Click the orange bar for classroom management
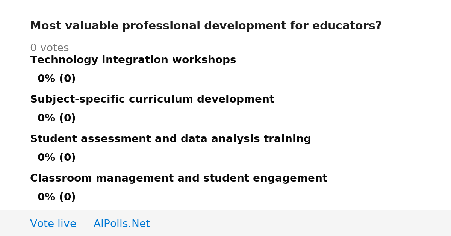Viewport: 451px width, 236px height. tap(30, 197)
